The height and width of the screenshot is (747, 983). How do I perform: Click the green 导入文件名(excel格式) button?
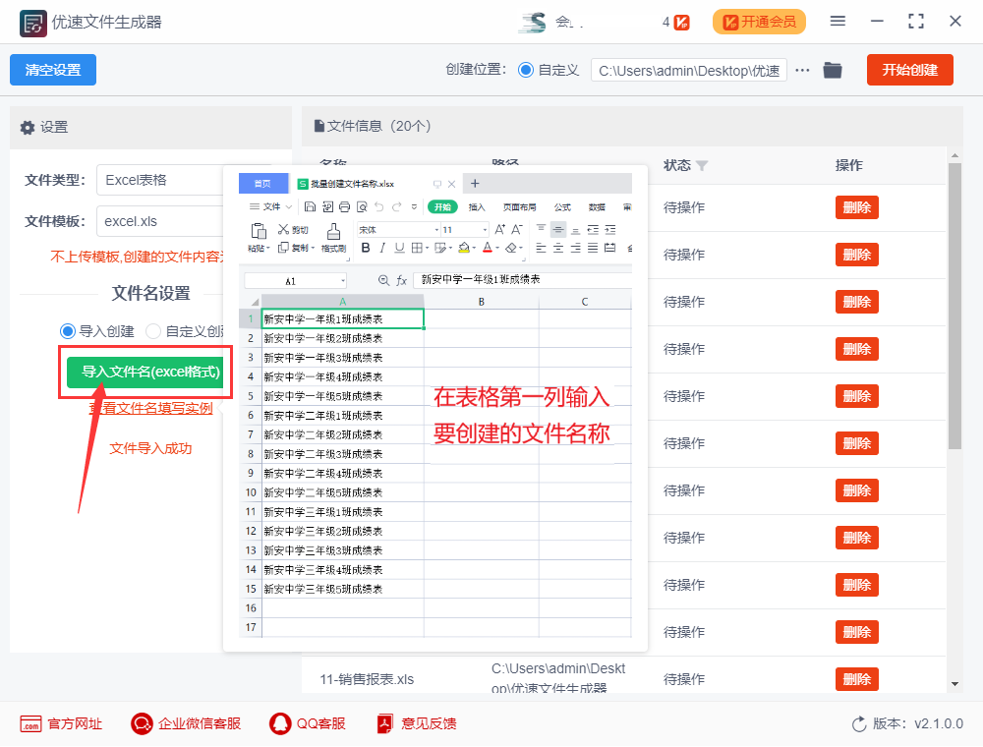pyautogui.click(x=145, y=373)
